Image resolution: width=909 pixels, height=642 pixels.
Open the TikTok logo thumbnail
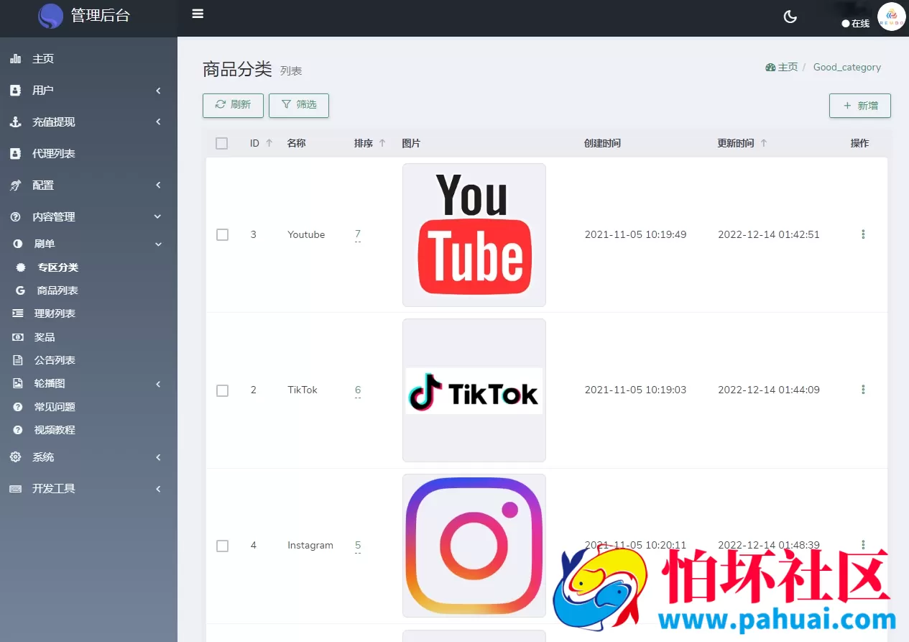click(474, 390)
